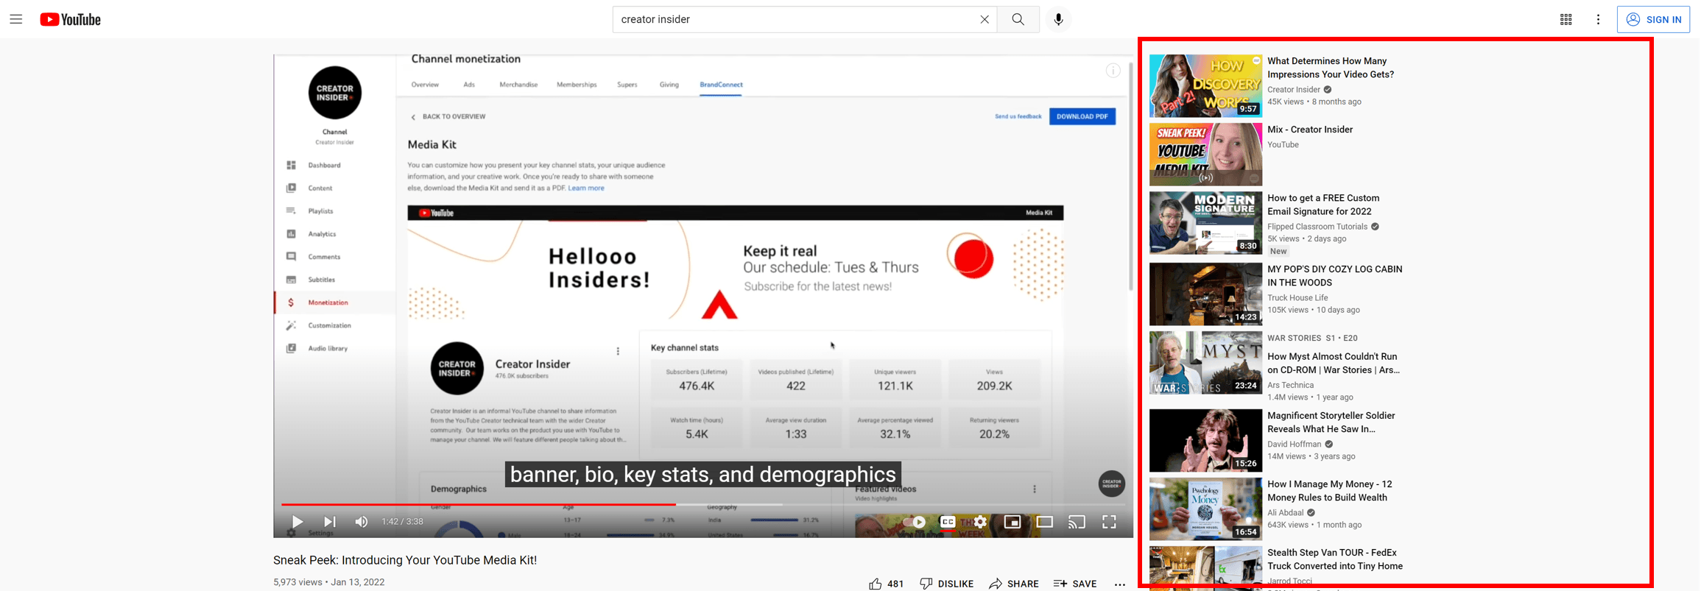Skip to the next video
The height and width of the screenshot is (591, 1701).
point(329,521)
